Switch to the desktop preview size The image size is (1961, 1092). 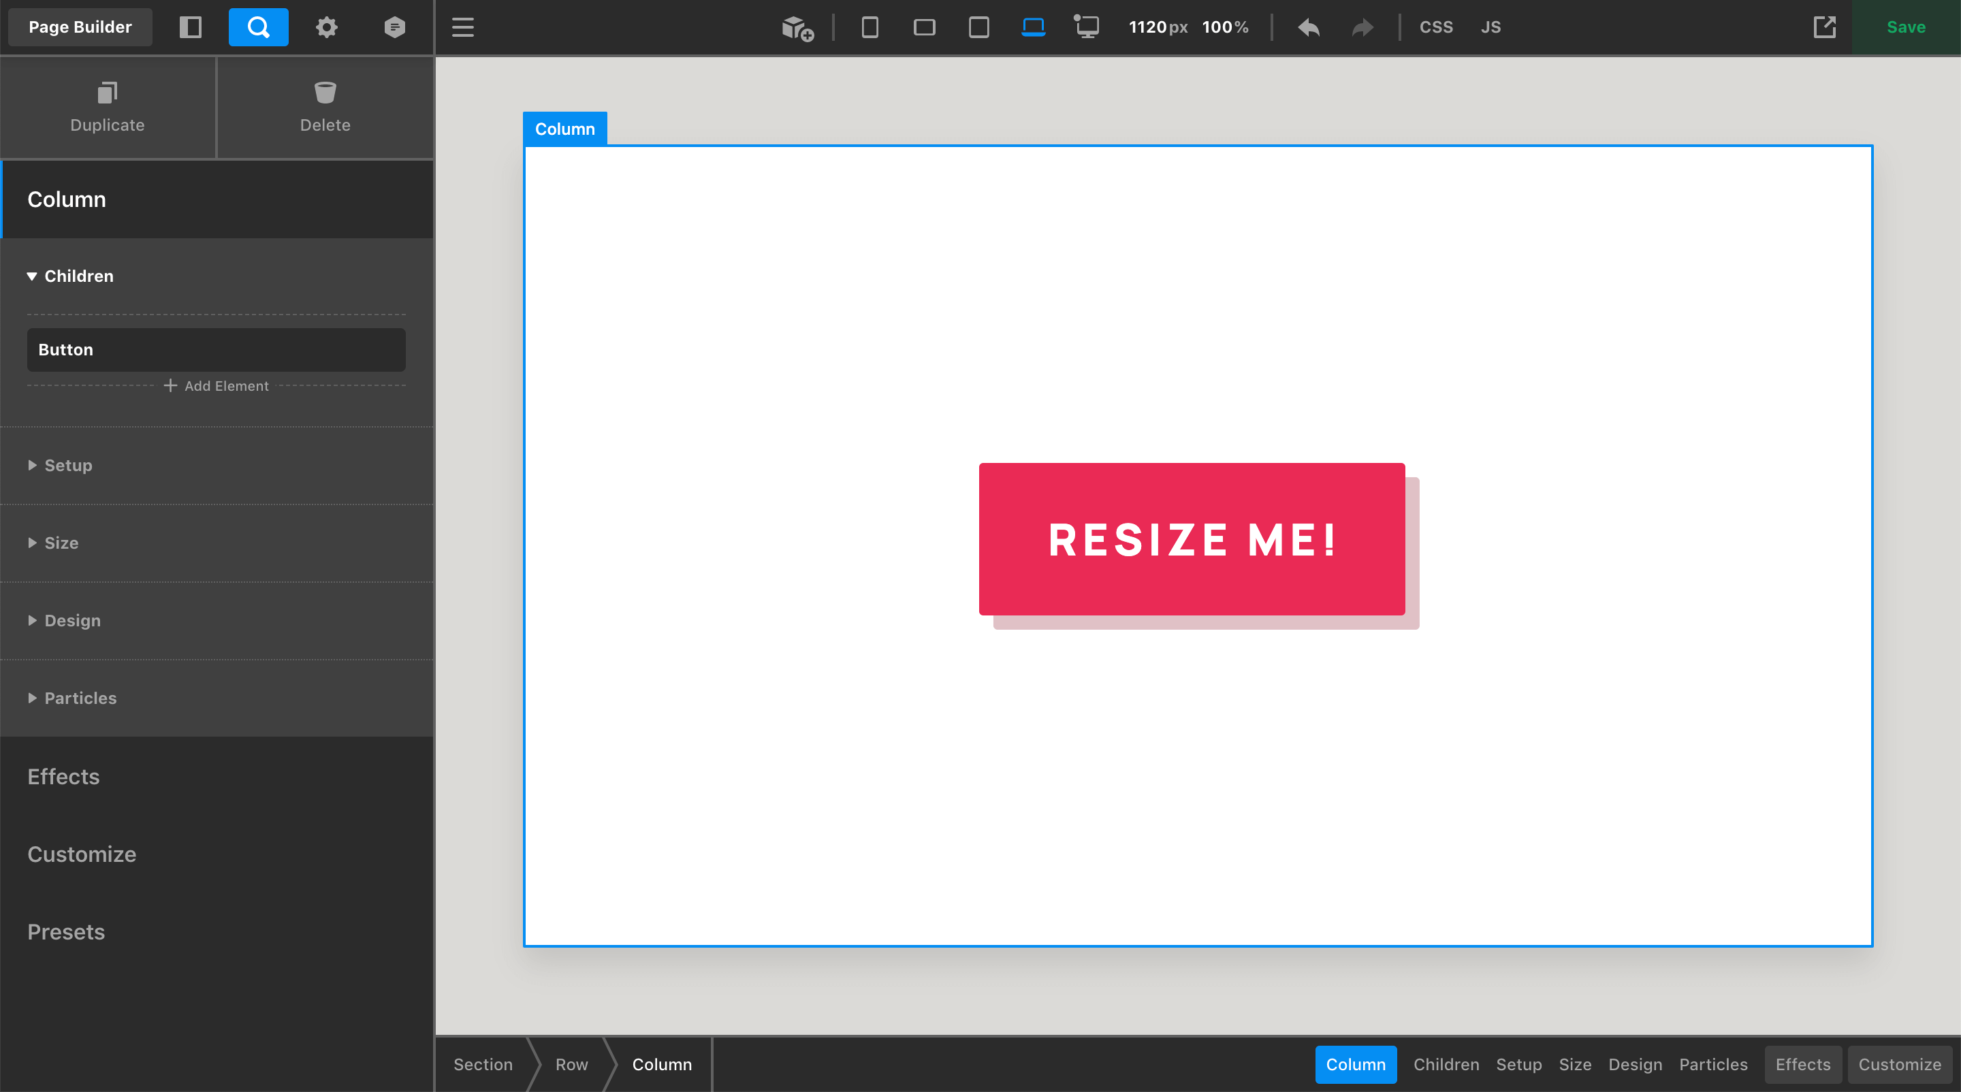[1086, 27]
